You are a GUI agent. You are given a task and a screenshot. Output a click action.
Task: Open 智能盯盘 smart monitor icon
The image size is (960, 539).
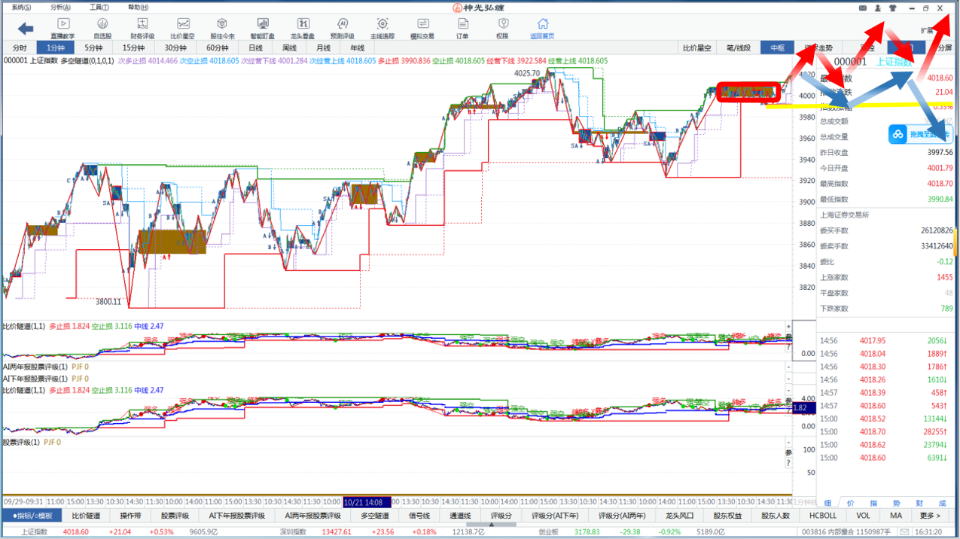(x=262, y=29)
